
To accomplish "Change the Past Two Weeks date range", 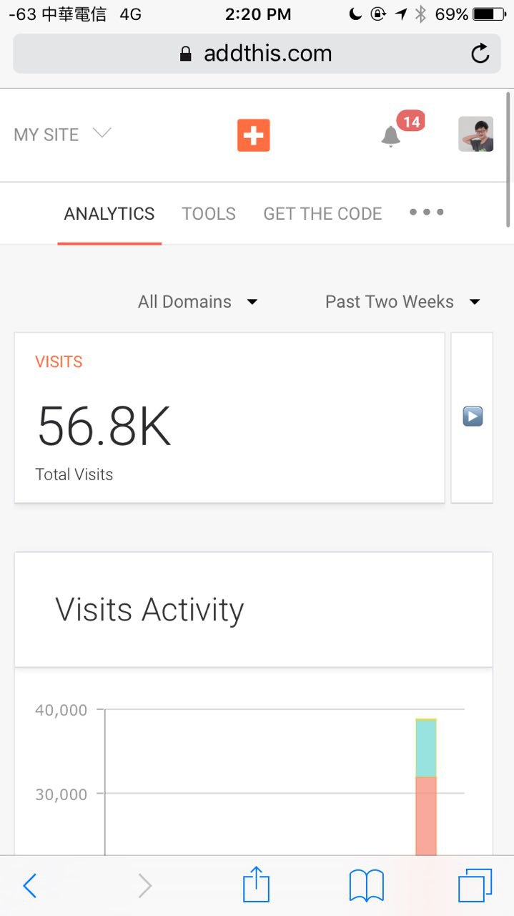I will pyautogui.click(x=402, y=302).
